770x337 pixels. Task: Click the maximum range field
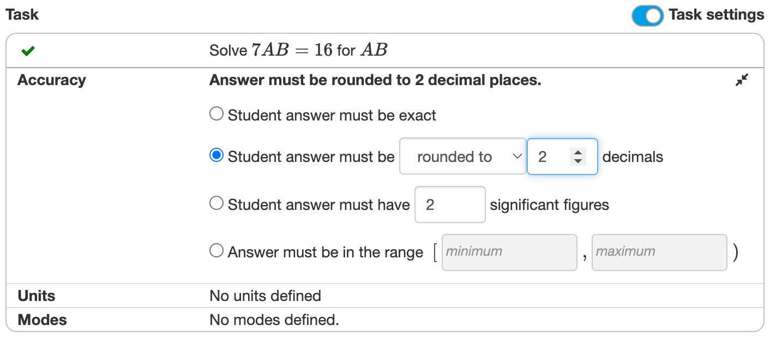point(659,252)
